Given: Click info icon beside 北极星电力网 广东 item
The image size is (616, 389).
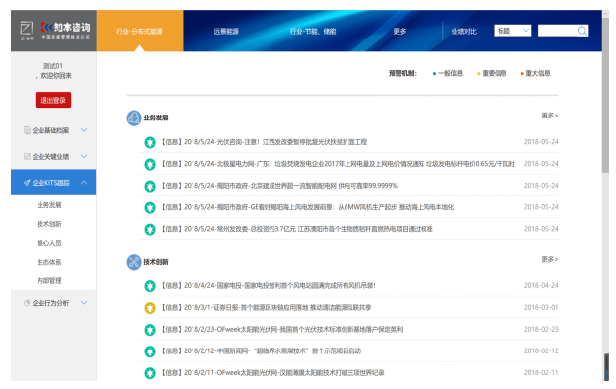Looking at the screenshot, I should tap(150, 164).
